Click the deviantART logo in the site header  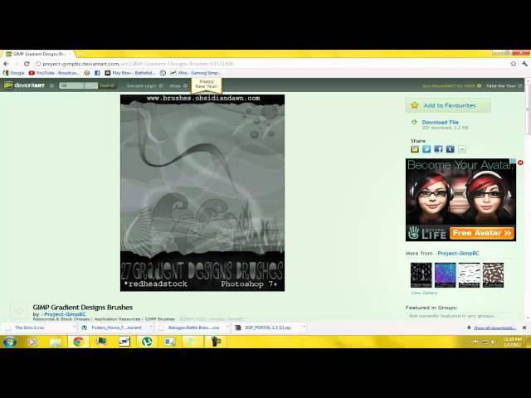pyautogui.click(x=27, y=85)
